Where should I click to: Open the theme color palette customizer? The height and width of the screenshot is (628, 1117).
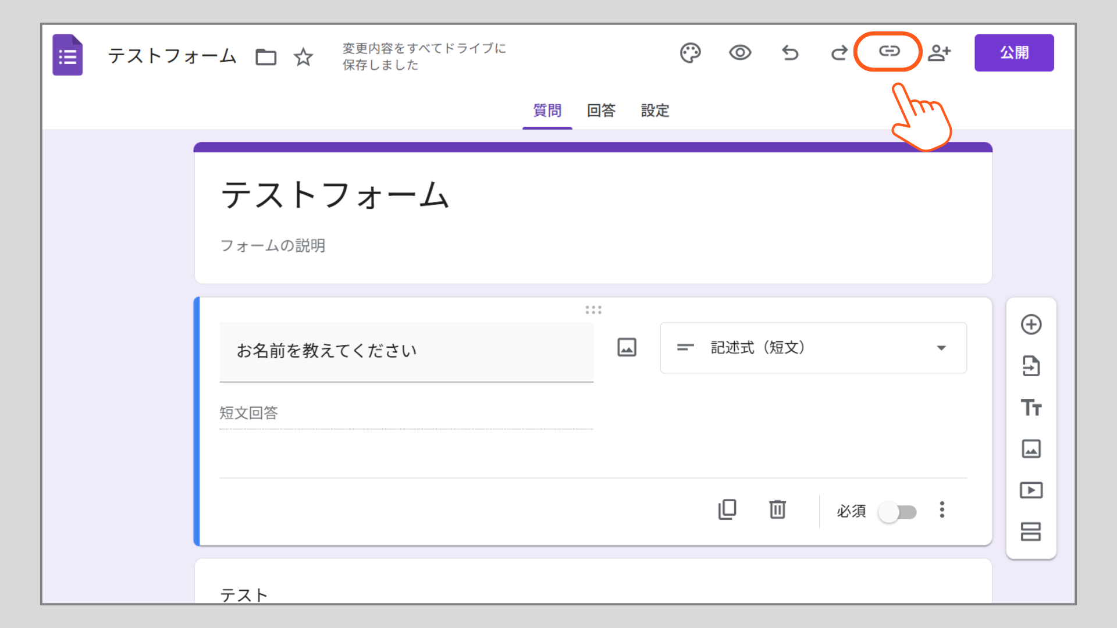click(690, 53)
